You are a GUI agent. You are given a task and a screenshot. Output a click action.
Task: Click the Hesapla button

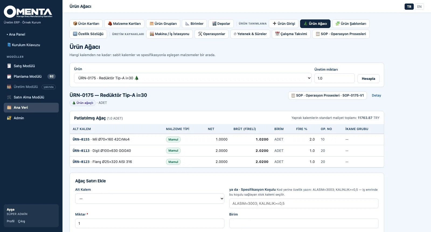tap(369, 79)
